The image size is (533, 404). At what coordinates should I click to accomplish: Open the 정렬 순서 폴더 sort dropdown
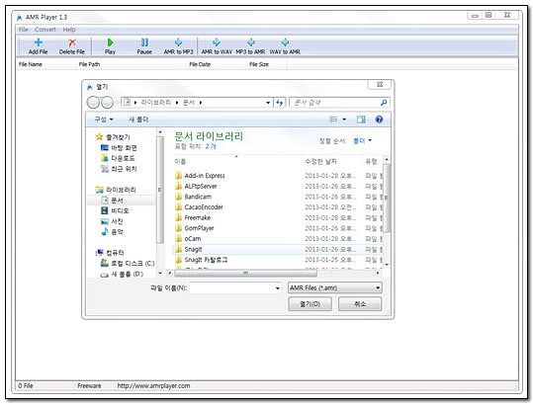pos(362,140)
